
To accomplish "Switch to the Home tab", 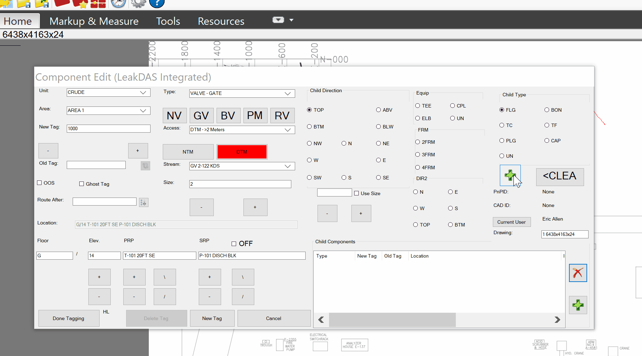I will click(18, 21).
